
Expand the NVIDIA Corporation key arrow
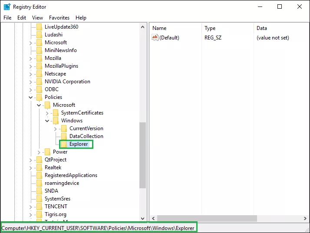coord(31,82)
